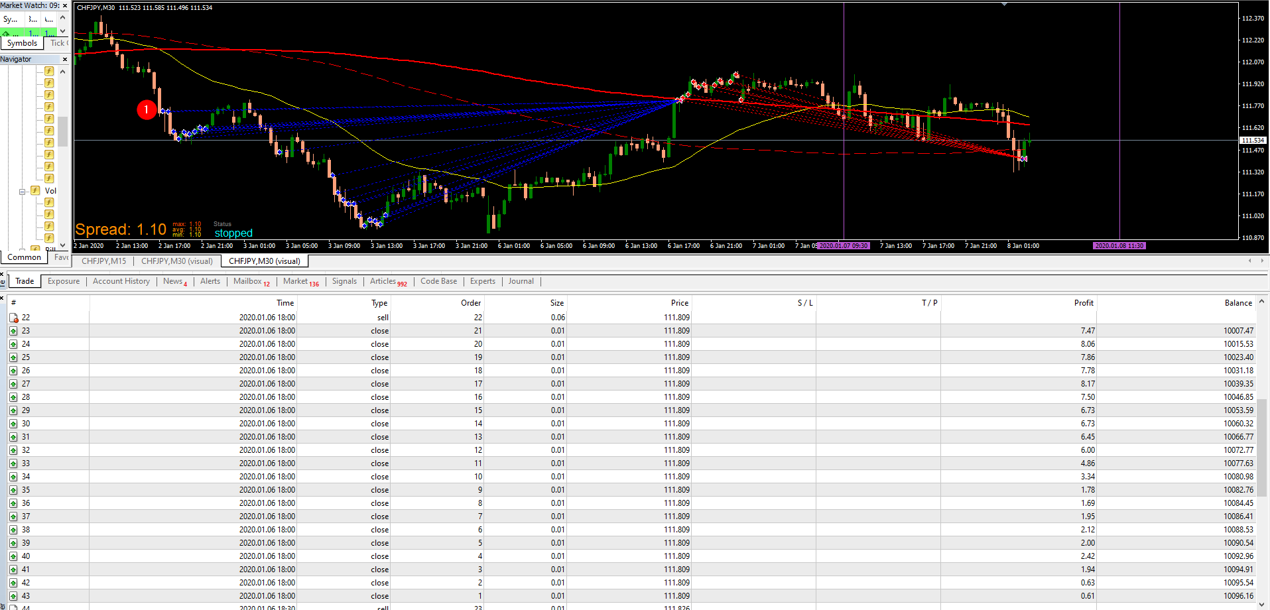The height and width of the screenshot is (610, 1270).
Task: Switch to the Exposure tab
Action: [x=64, y=281]
